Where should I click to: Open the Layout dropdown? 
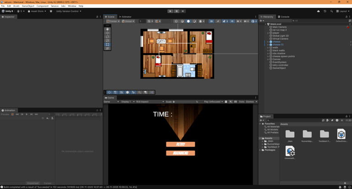pyautogui.click(x=344, y=11)
